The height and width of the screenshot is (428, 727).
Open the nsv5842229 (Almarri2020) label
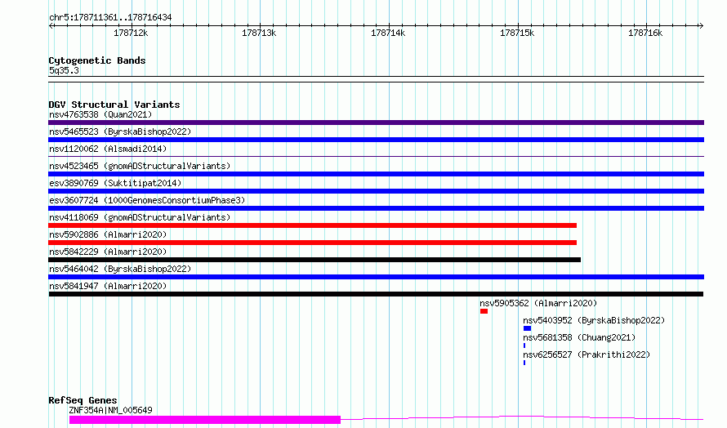(108, 252)
